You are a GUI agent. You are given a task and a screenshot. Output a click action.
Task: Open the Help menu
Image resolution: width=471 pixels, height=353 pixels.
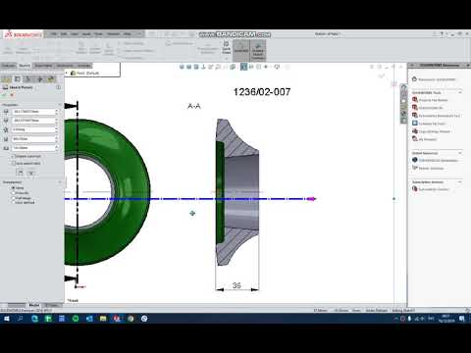(x=128, y=34)
